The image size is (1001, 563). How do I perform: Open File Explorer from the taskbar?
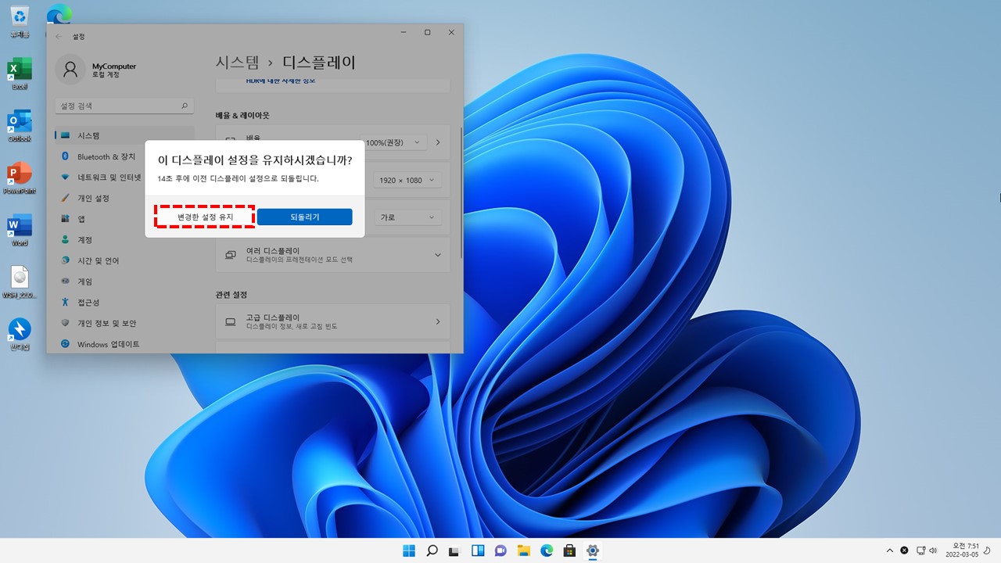tap(524, 550)
